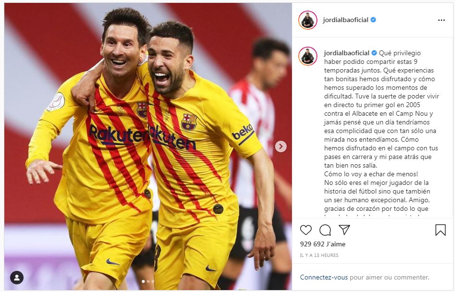455x292 pixels.
Task: Select the first carousel indicator dot
Action: (x=143, y=281)
